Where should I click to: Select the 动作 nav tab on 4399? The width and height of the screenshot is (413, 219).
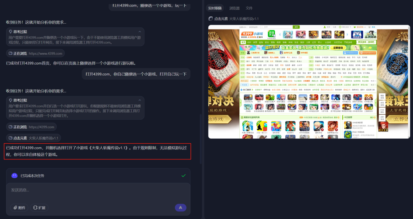click(x=249, y=42)
